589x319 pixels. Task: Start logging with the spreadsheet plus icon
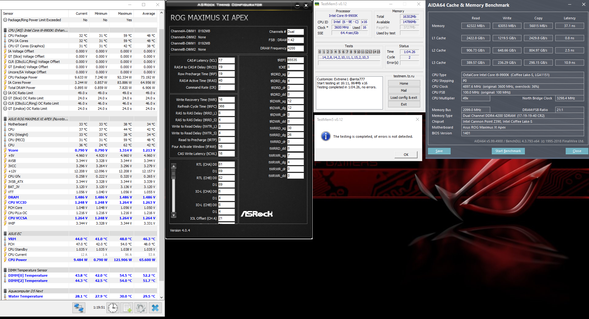[x=127, y=308]
